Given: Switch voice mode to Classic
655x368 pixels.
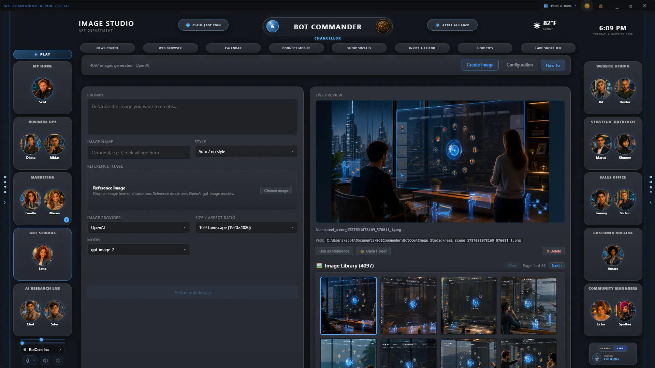Looking at the screenshot, I should click(x=606, y=349).
